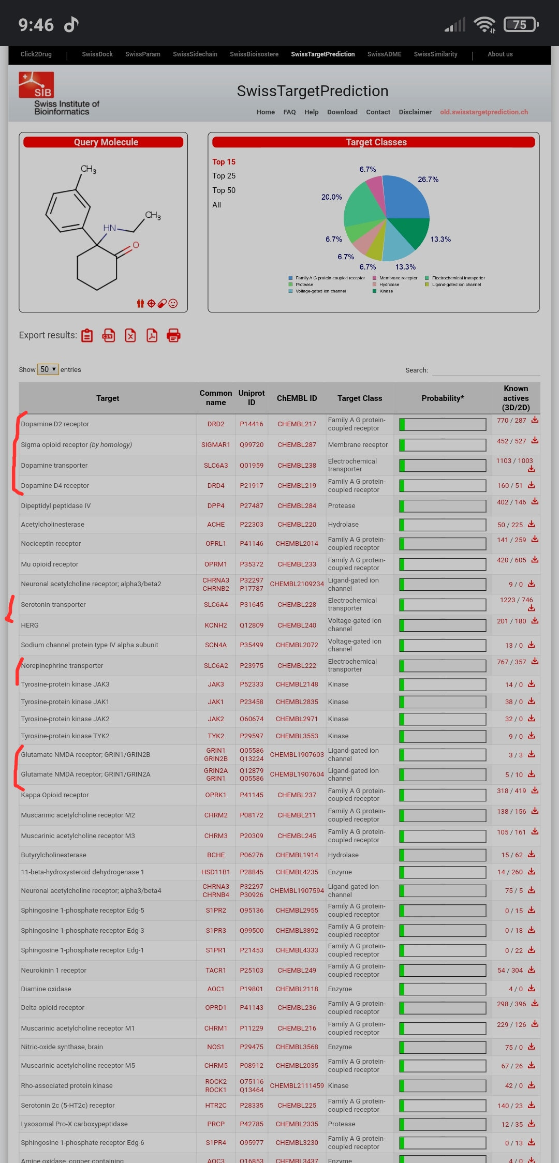559x1163 pixels.
Task: Print results with printer icon
Action: [x=173, y=336]
